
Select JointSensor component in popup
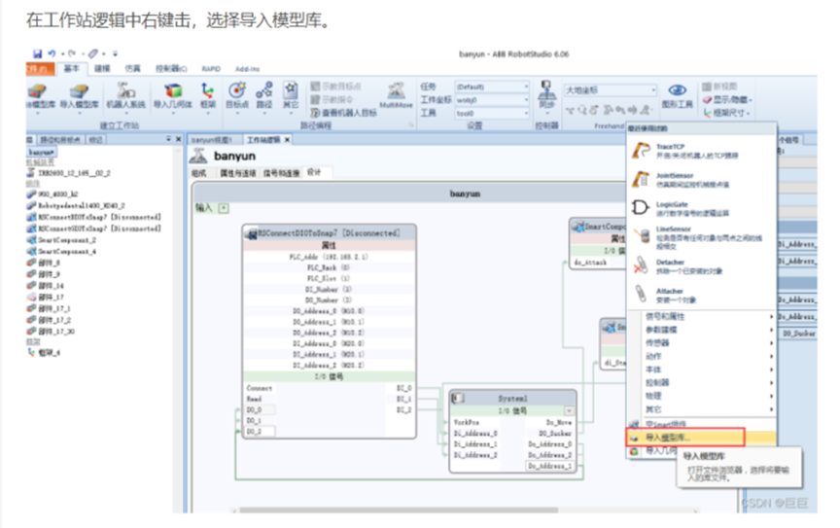pos(702,180)
